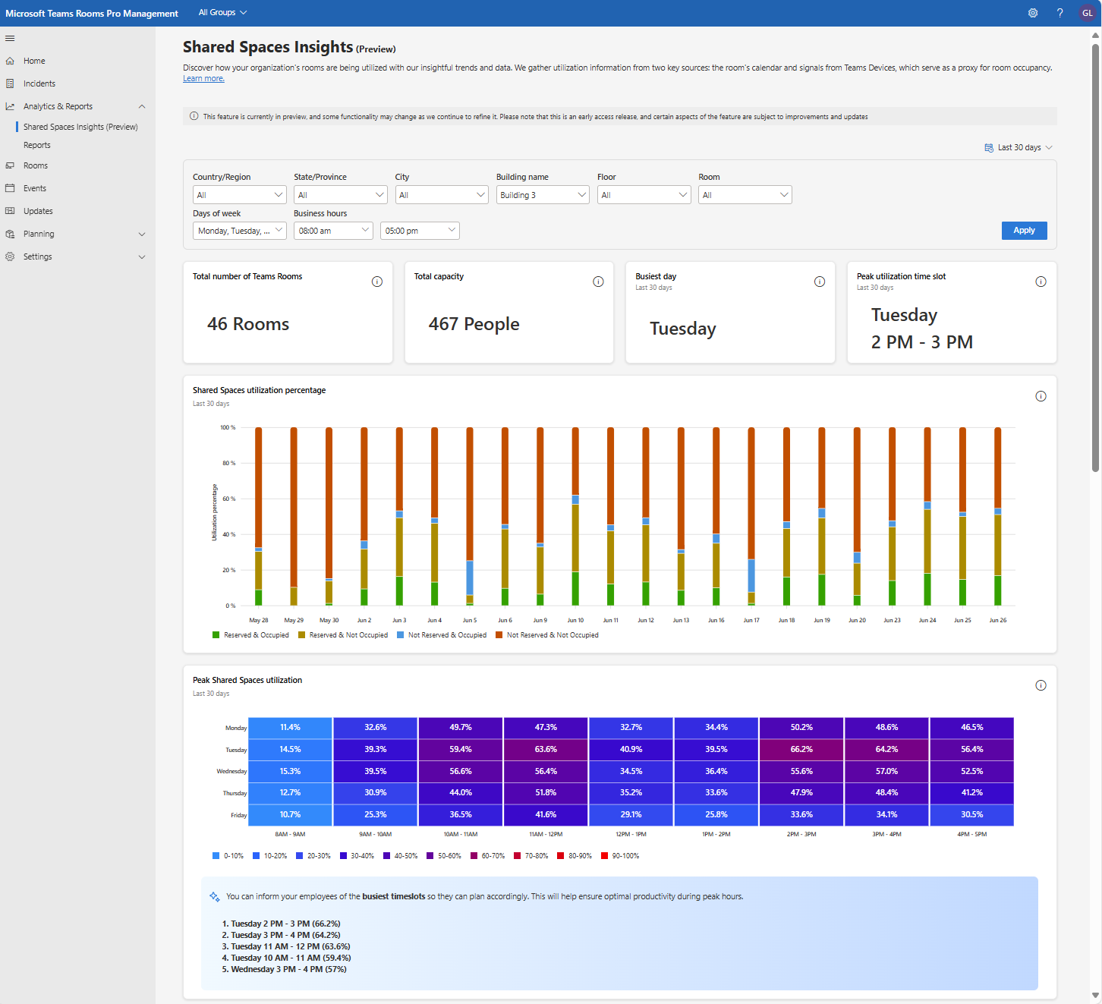Click the hamburger menu icon in sidebar
Image resolution: width=1102 pixels, height=1004 pixels.
(10, 38)
